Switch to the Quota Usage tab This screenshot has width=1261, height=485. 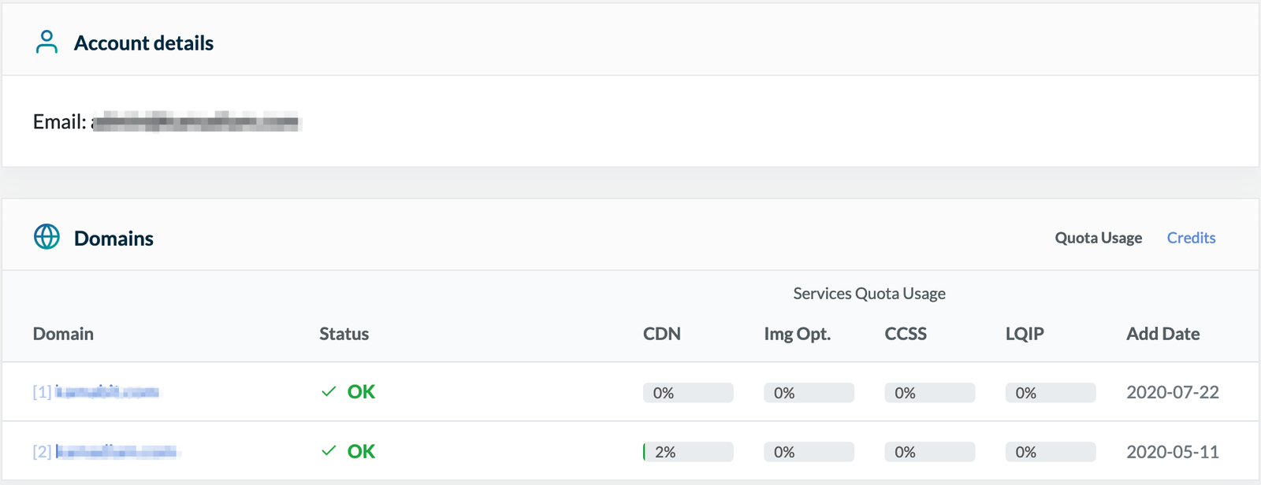pos(1098,238)
